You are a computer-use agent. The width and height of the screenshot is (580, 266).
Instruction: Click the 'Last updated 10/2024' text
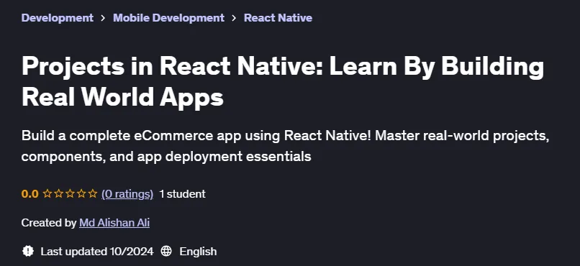(97, 252)
